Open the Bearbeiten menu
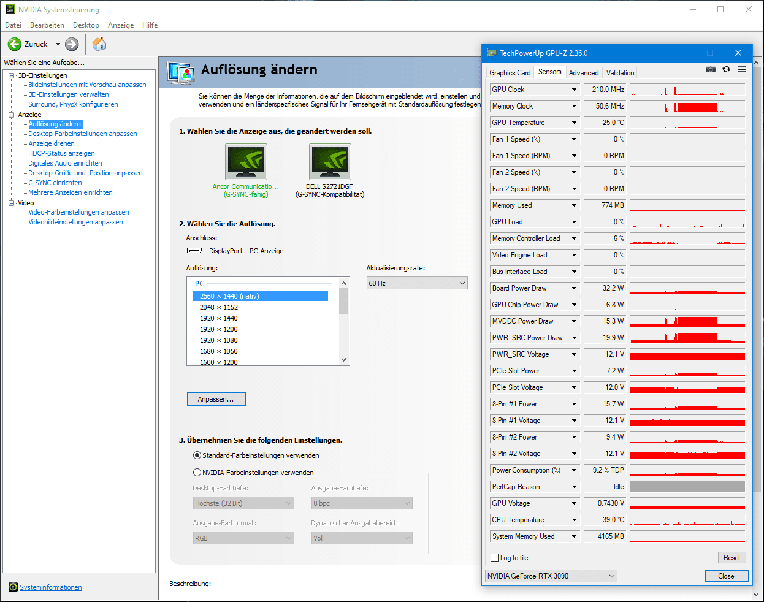The height and width of the screenshot is (602, 764). (x=47, y=25)
